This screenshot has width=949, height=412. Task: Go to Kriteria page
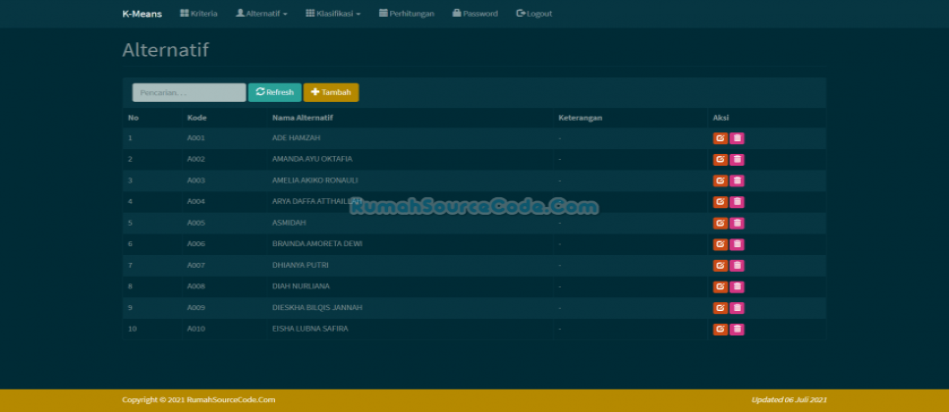click(x=198, y=14)
